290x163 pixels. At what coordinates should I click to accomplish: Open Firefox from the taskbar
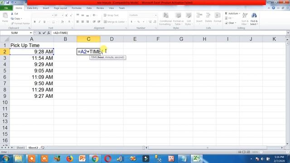tap(70, 159)
